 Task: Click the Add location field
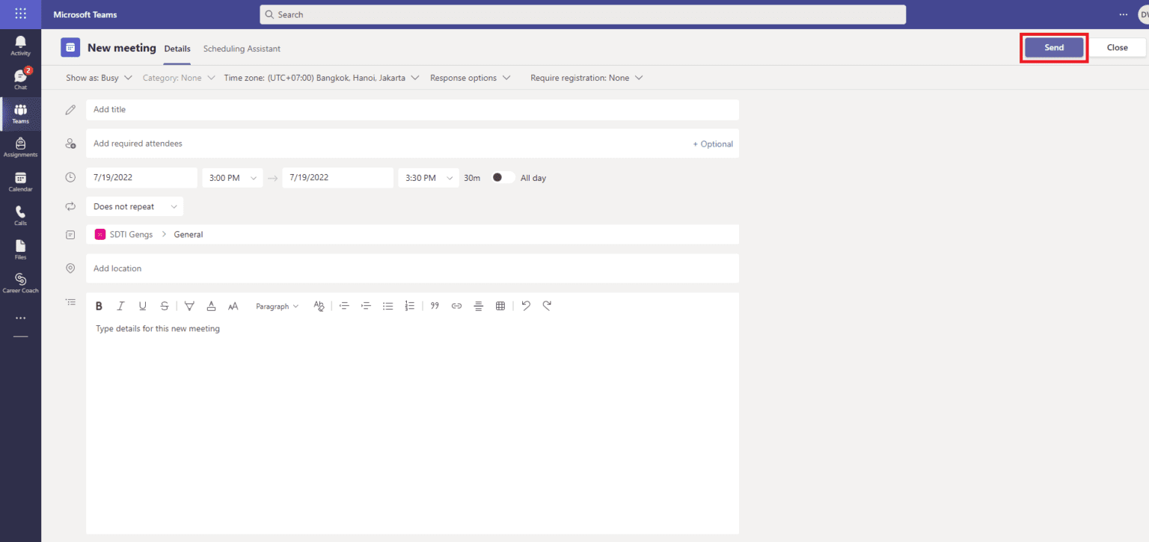pos(412,268)
